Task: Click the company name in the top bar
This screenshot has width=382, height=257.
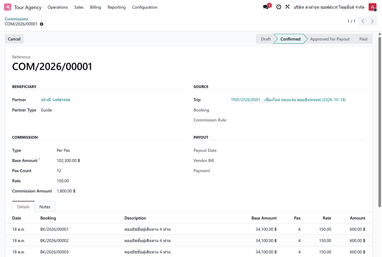Action: click(x=329, y=7)
